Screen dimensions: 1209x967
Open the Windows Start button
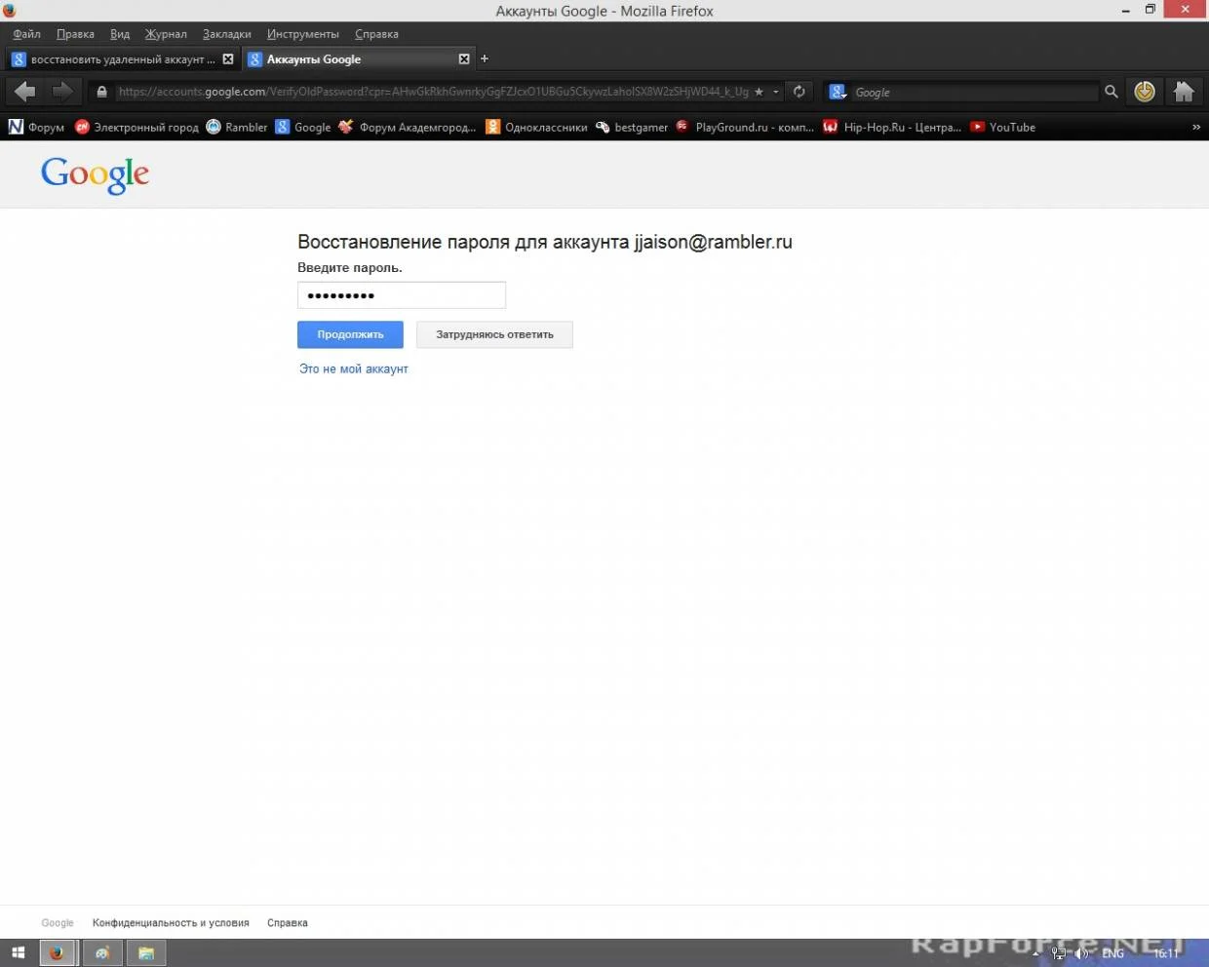[18, 953]
